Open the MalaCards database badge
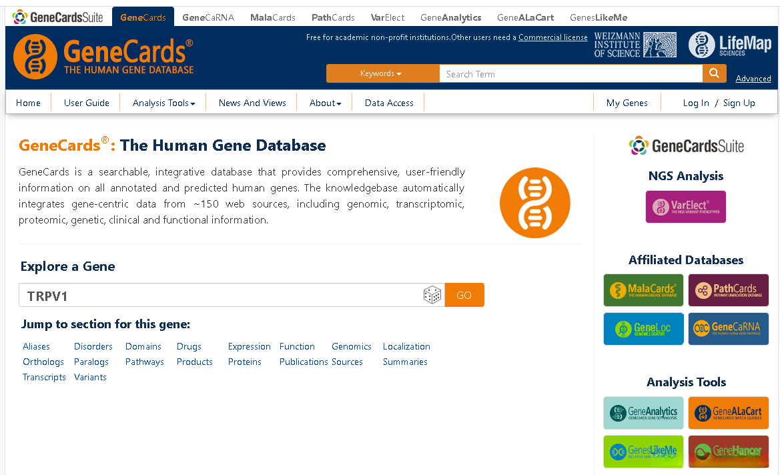This screenshot has width=780, height=475. click(x=643, y=290)
